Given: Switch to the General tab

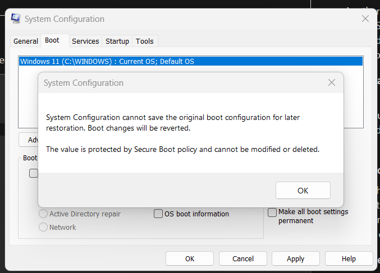Looking at the screenshot, I should point(26,41).
